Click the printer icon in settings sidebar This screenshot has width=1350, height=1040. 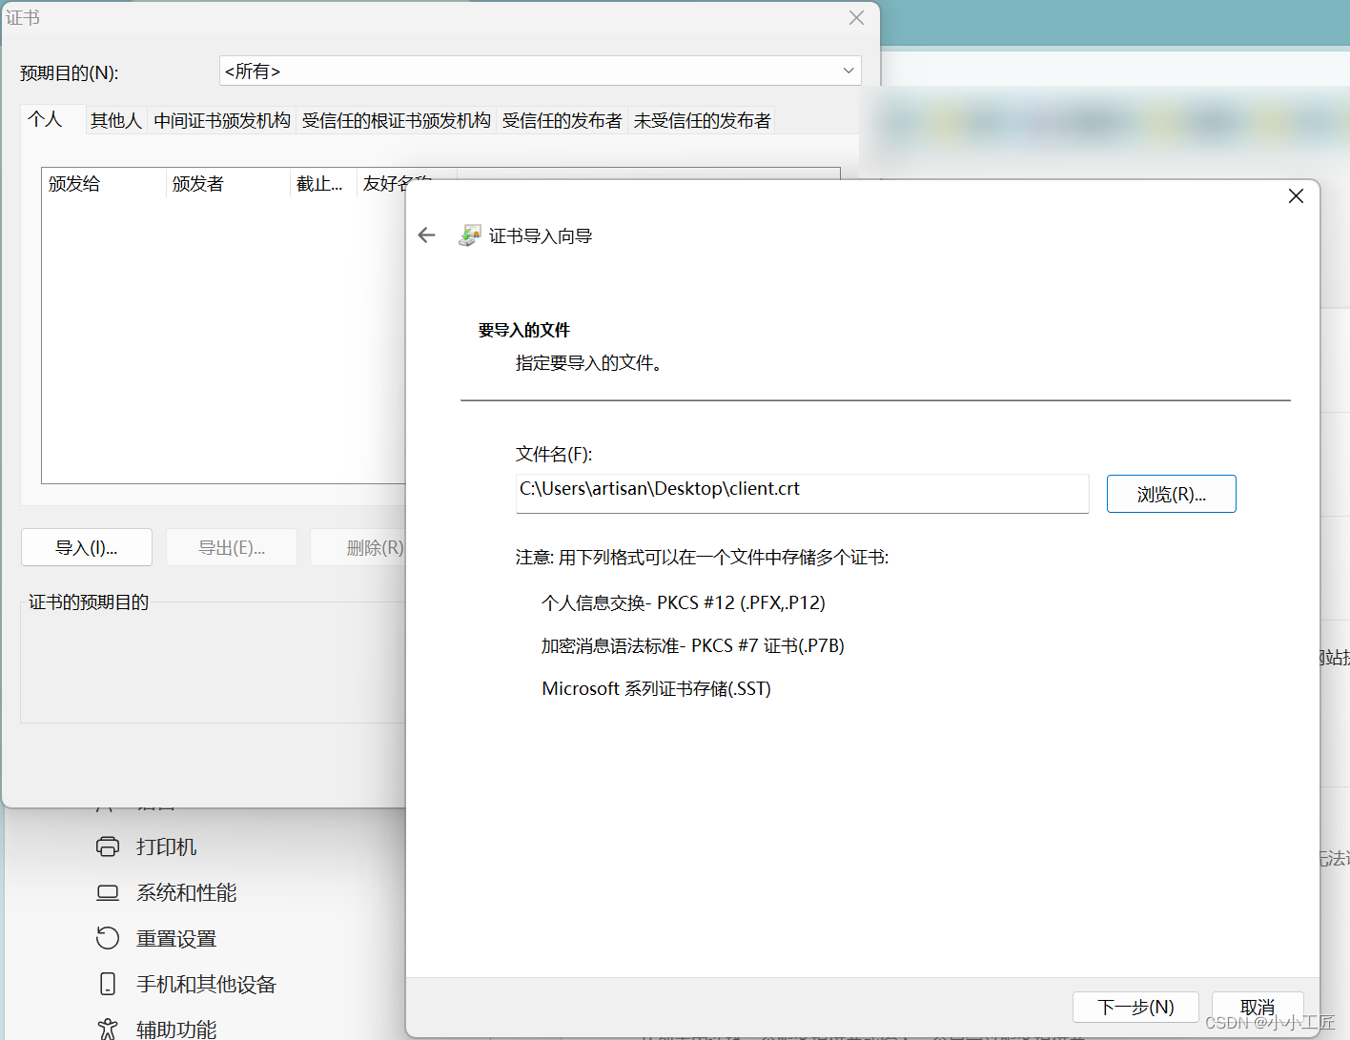108,846
